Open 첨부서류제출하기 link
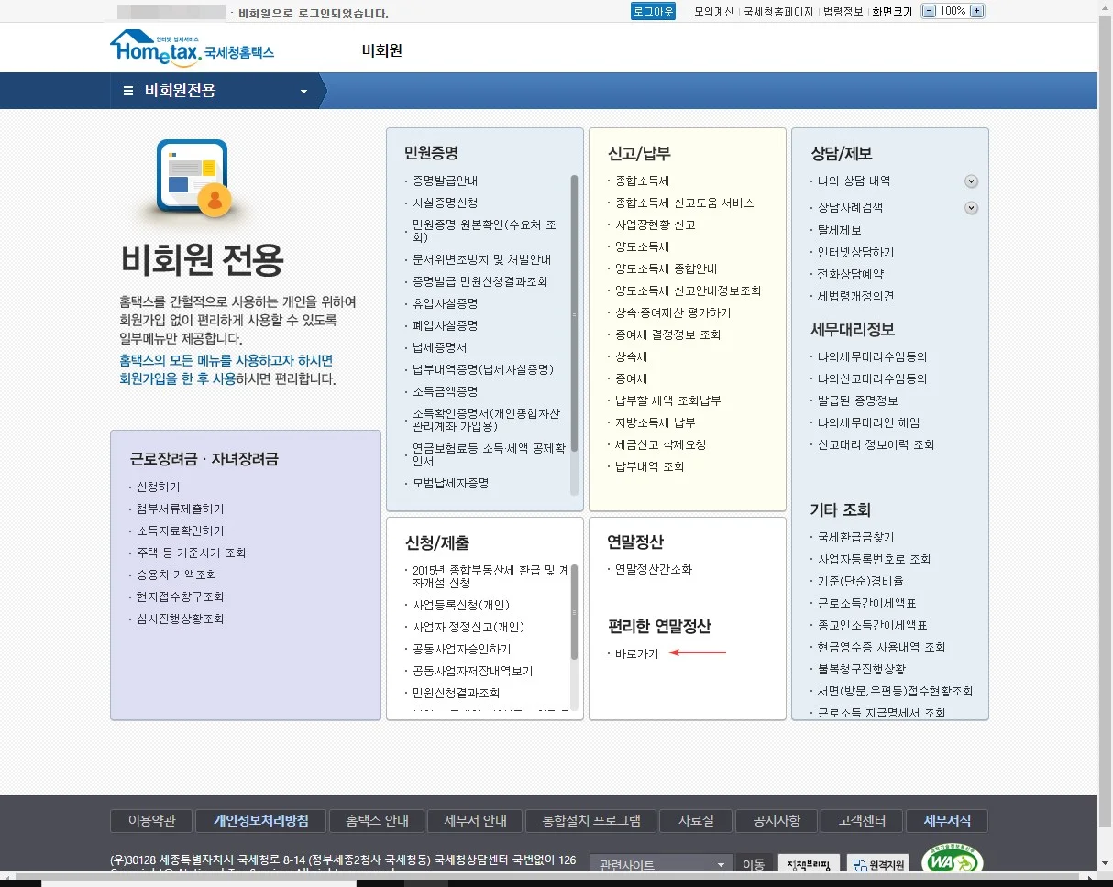Image resolution: width=1113 pixels, height=887 pixels. 180,509
